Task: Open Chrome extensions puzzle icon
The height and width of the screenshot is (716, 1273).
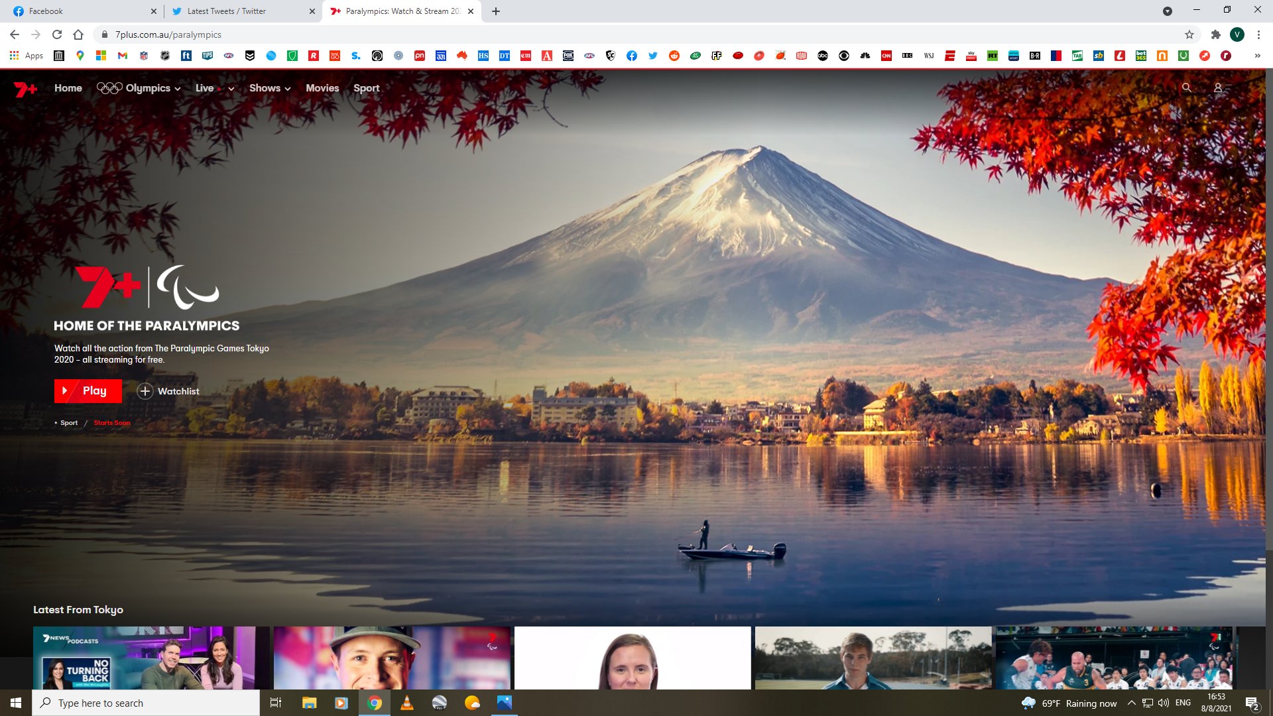Action: coord(1215,34)
